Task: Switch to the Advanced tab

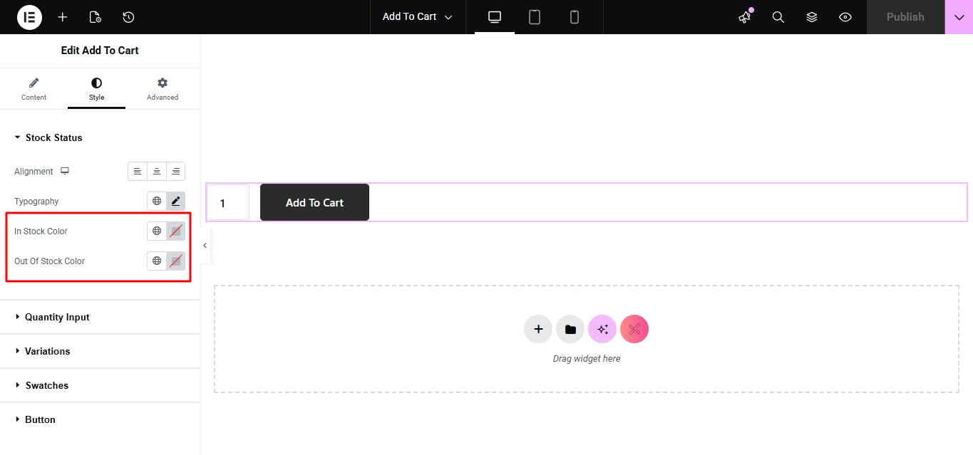Action: click(163, 89)
